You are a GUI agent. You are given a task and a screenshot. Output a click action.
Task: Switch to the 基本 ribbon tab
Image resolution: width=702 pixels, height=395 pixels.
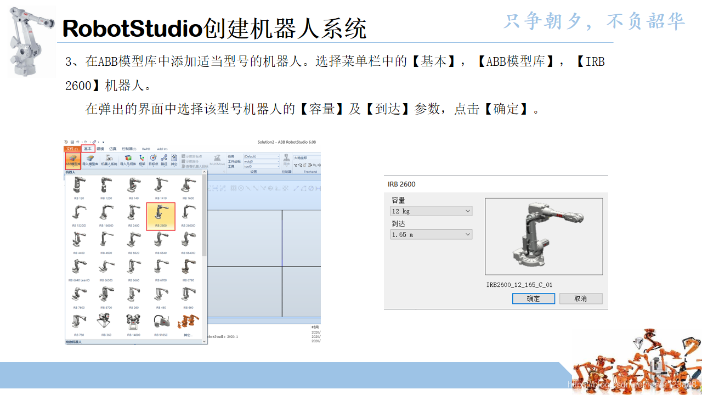(x=88, y=149)
